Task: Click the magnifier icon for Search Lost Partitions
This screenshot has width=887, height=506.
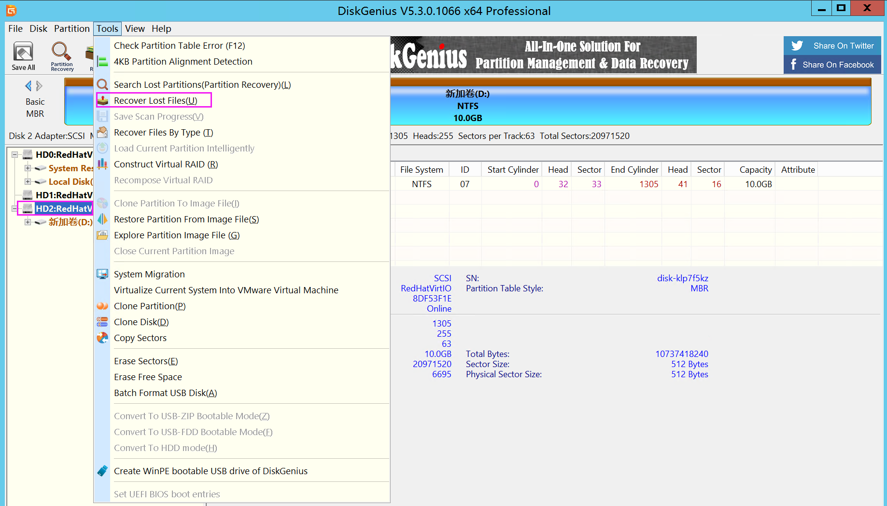Action: 102,85
